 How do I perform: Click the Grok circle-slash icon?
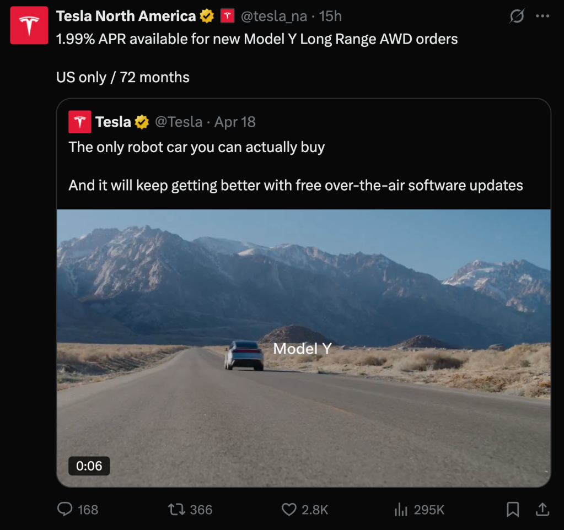coord(517,17)
